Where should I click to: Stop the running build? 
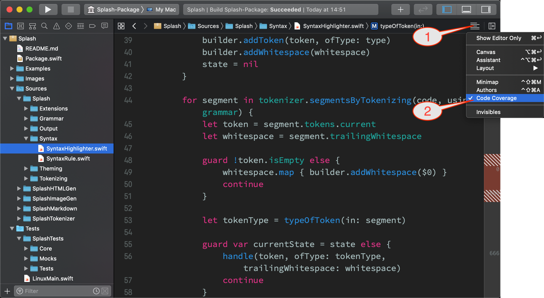[x=71, y=9]
